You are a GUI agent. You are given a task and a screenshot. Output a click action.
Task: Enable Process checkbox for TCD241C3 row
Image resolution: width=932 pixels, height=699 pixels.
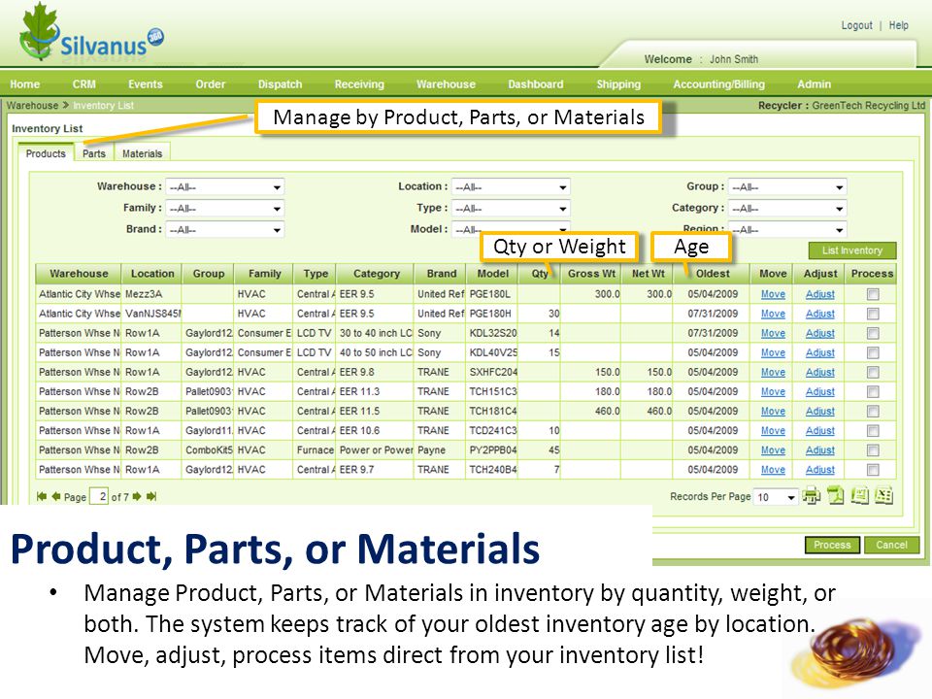873,431
